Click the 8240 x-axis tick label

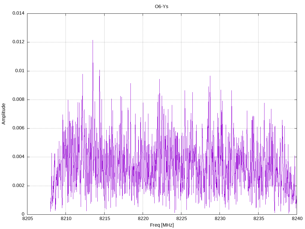pyautogui.click(x=297, y=219)
